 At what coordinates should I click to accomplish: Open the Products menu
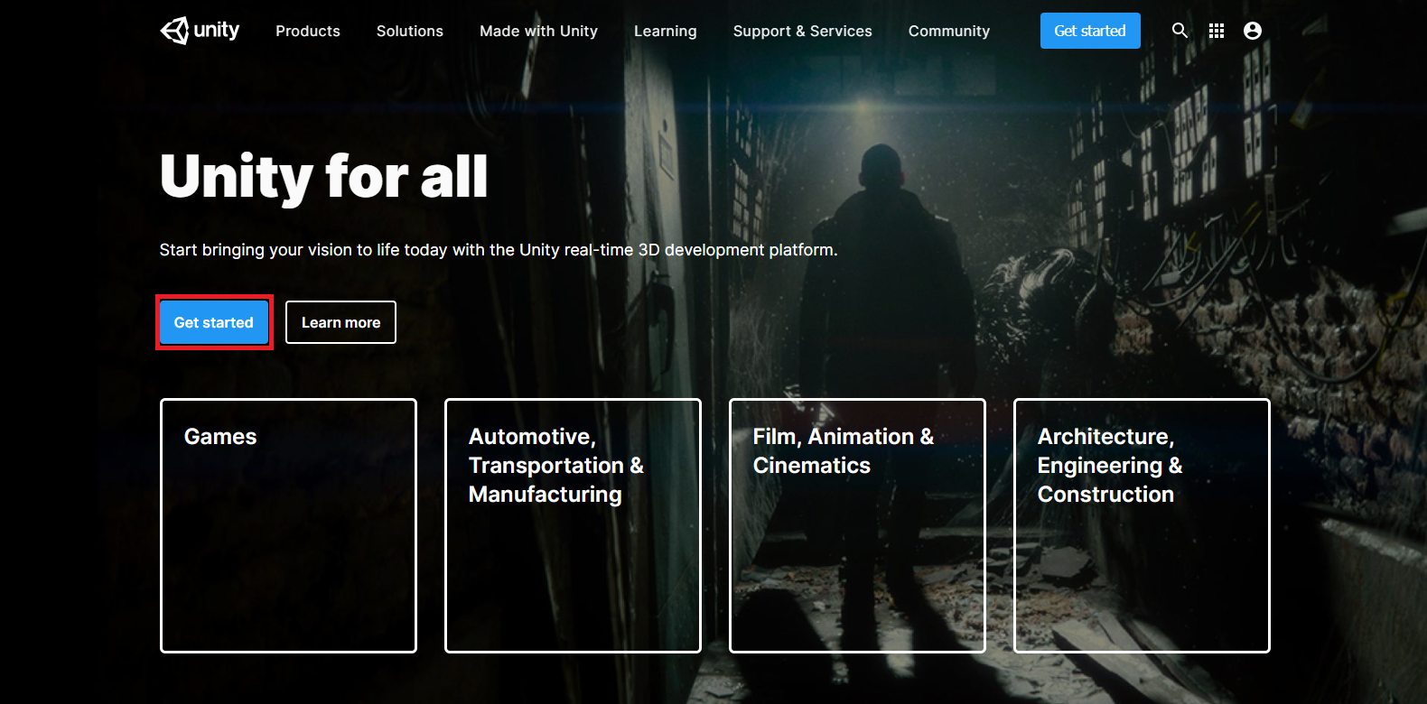308,31
